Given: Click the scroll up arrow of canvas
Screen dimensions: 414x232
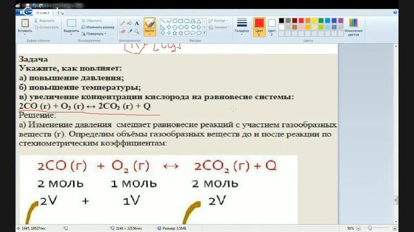Looking at the screenshot, I should [395, 46].
